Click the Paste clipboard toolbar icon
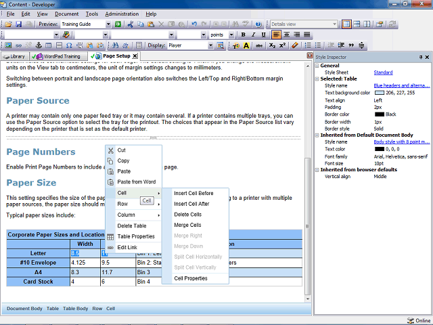Viewport: 433px width, 325px height. pos(151,24)
